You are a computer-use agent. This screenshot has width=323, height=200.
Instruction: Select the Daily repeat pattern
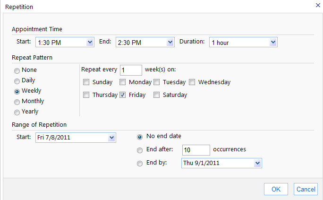[17, 81]
